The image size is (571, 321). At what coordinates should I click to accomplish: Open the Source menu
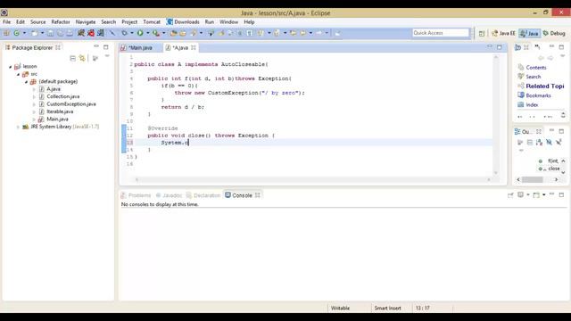(x=37, y=21)
